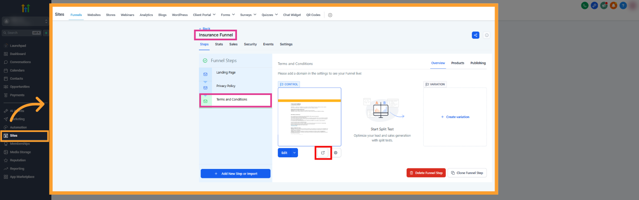Open the megaphone announcements icon
This screenshot has height=200, width=639.
tap(604, 5)
